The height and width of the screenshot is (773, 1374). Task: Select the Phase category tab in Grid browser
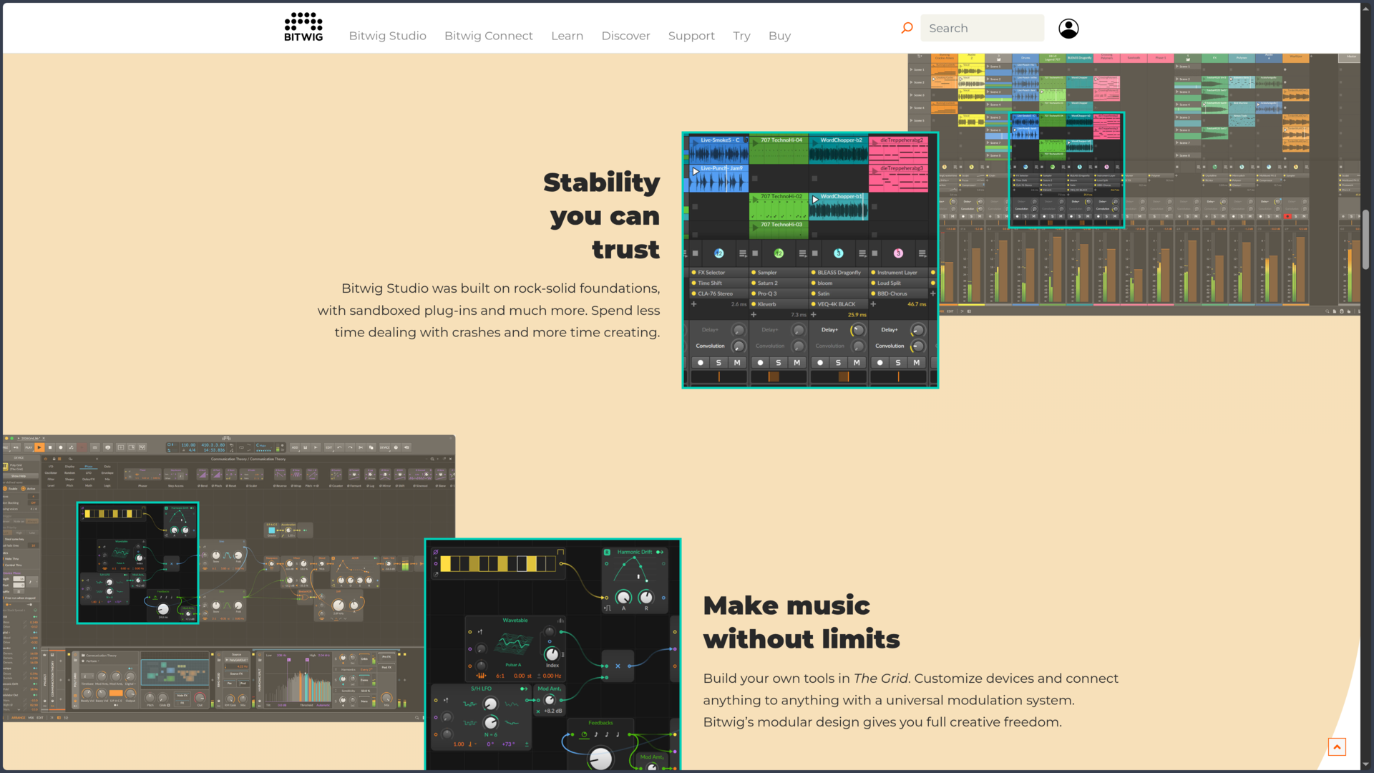[x=89, y=466]
